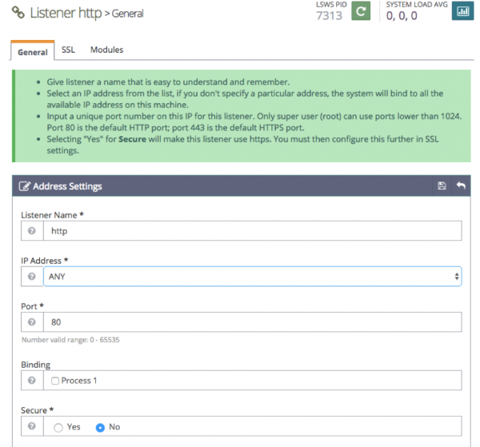Switch to the Modules tab
480x447 pixels.
(106, 50)
